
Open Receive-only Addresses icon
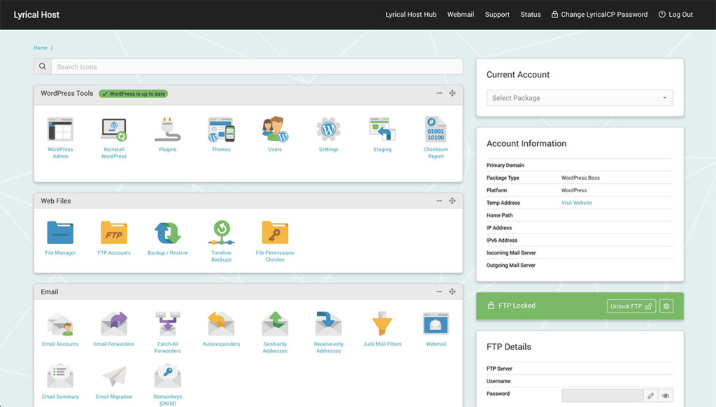(x=329, y=324)
